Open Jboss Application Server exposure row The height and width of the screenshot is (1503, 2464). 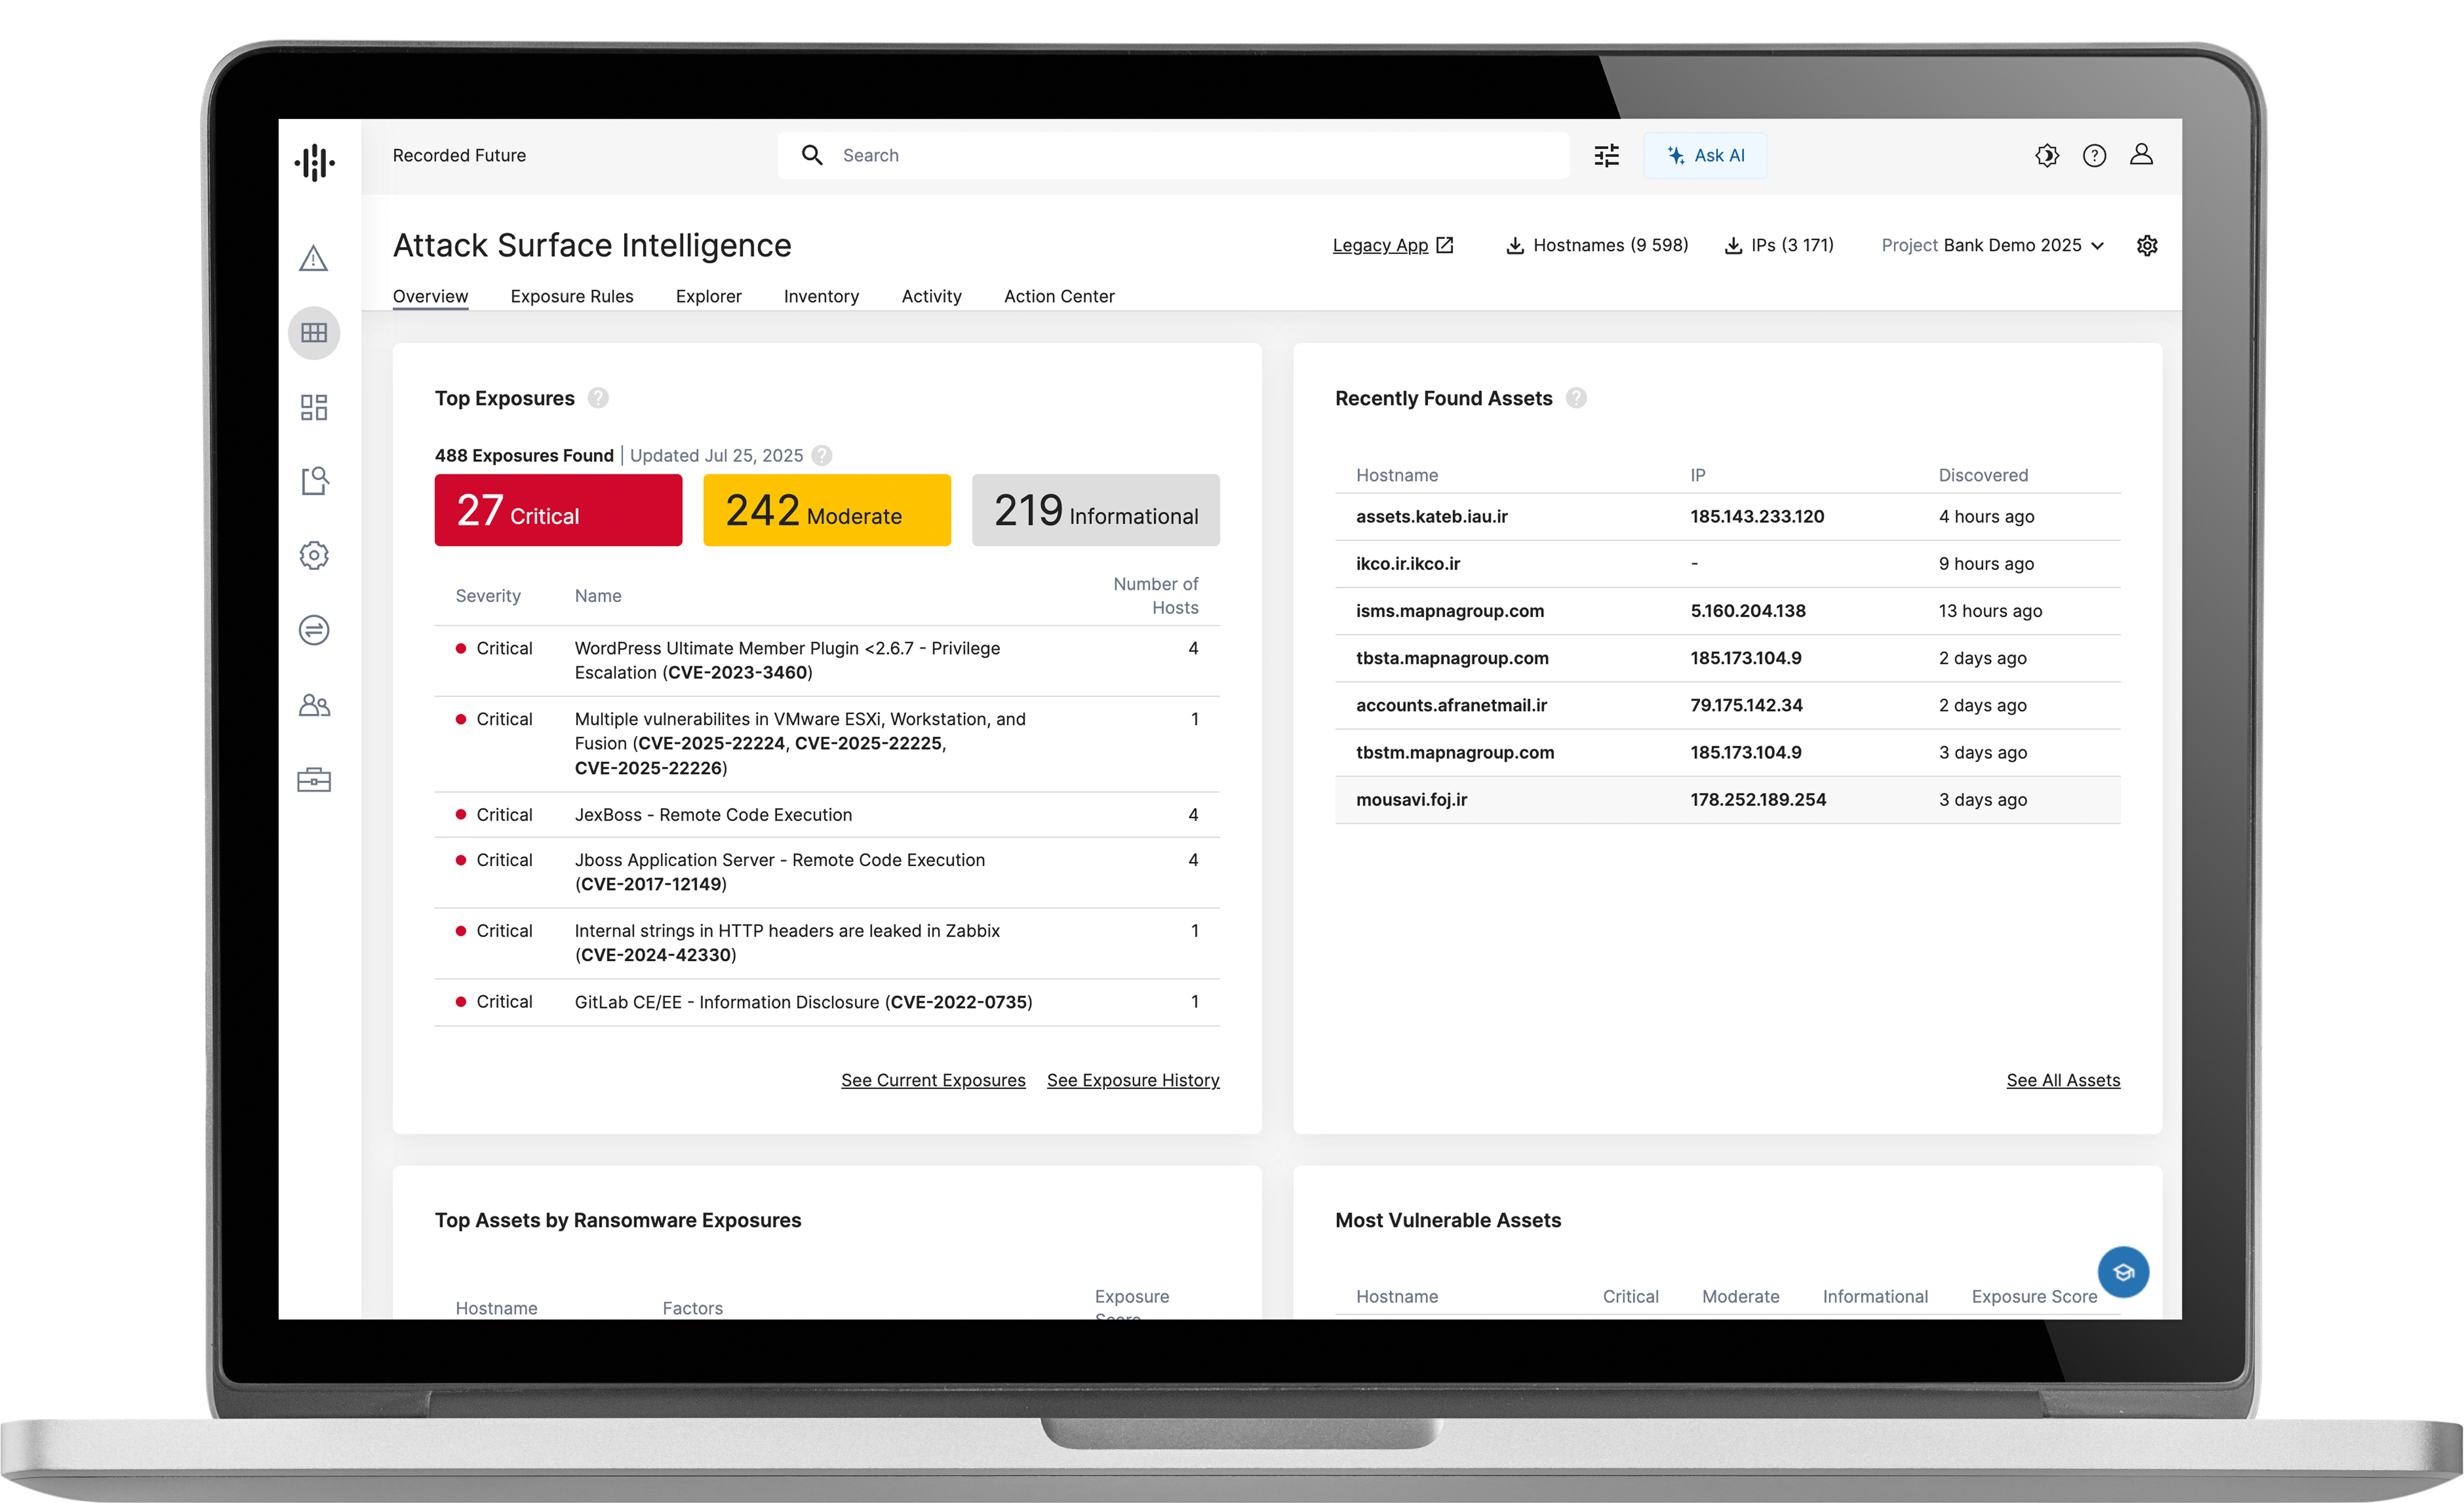pyautogui.click(x=827, y=872)
